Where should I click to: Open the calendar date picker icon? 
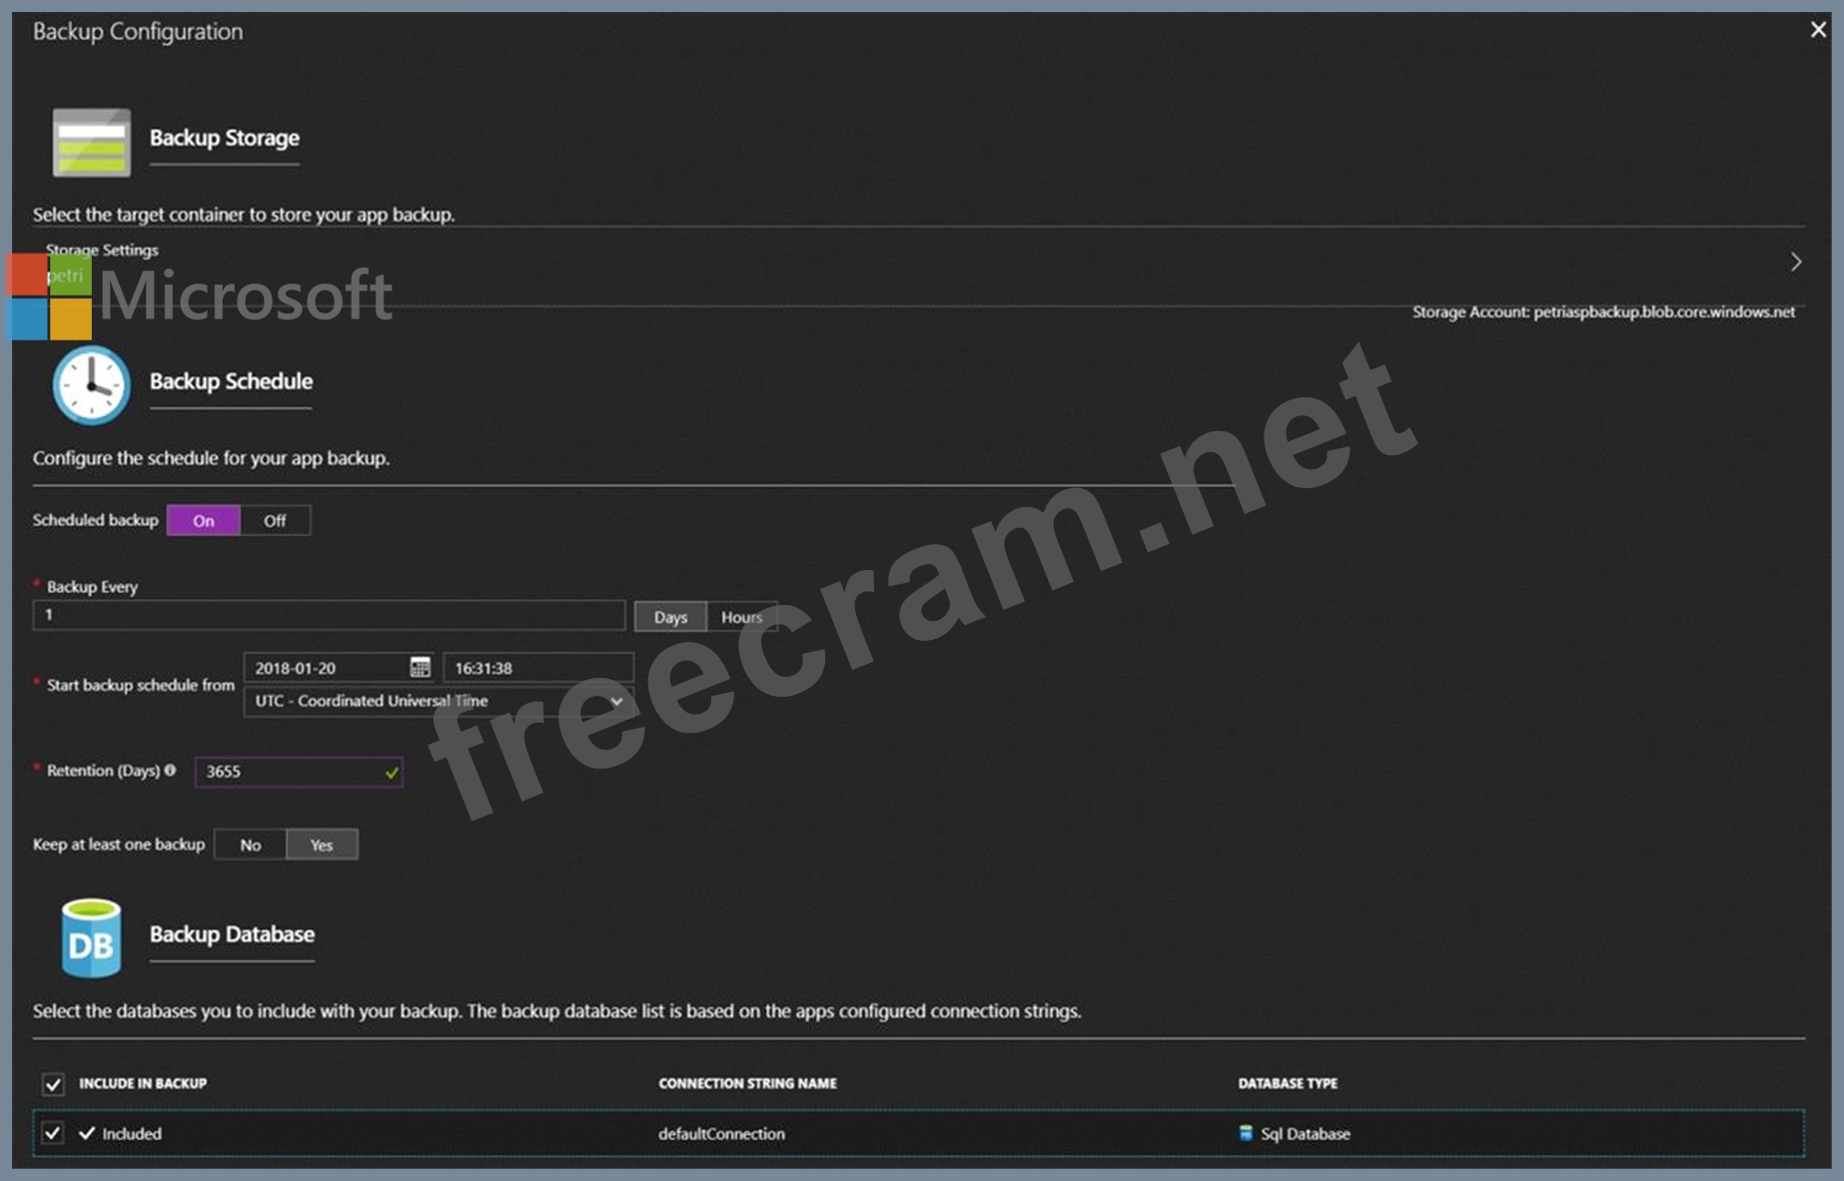(x=420, y=667)
